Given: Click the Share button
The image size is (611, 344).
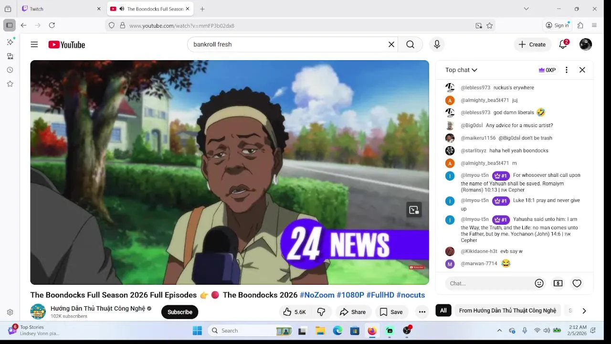Looking at the screenshot, I should point(352,312).
